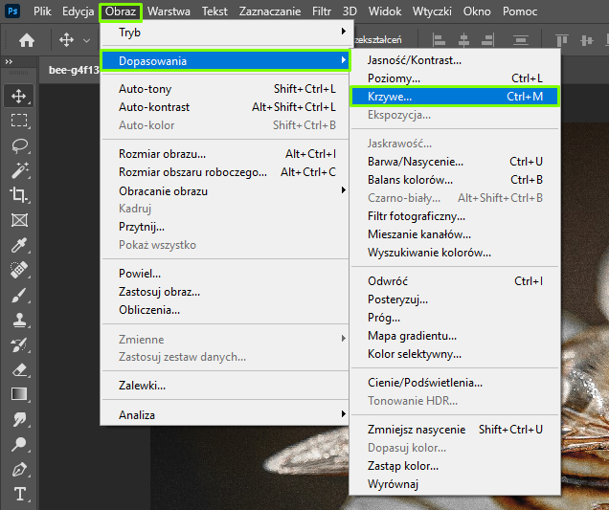The height and width of the screenshot is (510, 609).
Task: Choose Poziomy... adjustment
Action: 455,78
